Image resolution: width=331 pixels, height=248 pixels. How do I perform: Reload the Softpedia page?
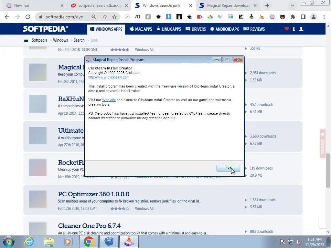(28, 17)
